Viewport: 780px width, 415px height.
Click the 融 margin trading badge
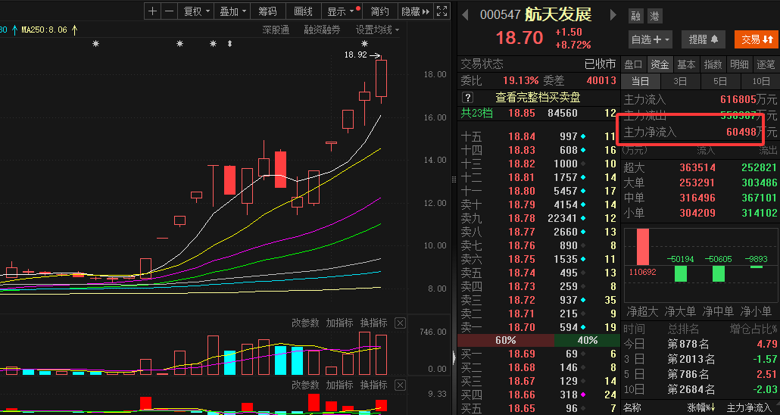coord(636,16)
